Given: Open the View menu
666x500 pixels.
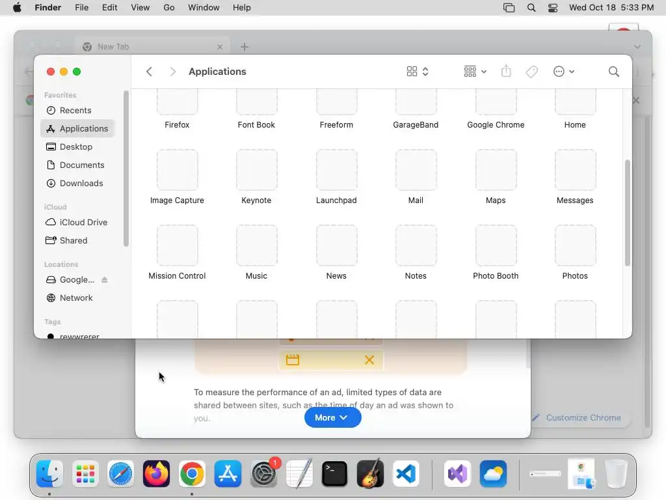Looking at the screenshot, I should [x=140, y=8].
